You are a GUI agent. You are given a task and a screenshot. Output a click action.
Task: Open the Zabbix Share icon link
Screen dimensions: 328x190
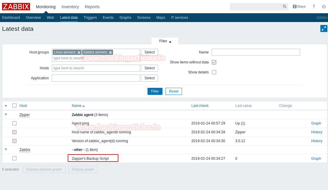coord(299,6)
